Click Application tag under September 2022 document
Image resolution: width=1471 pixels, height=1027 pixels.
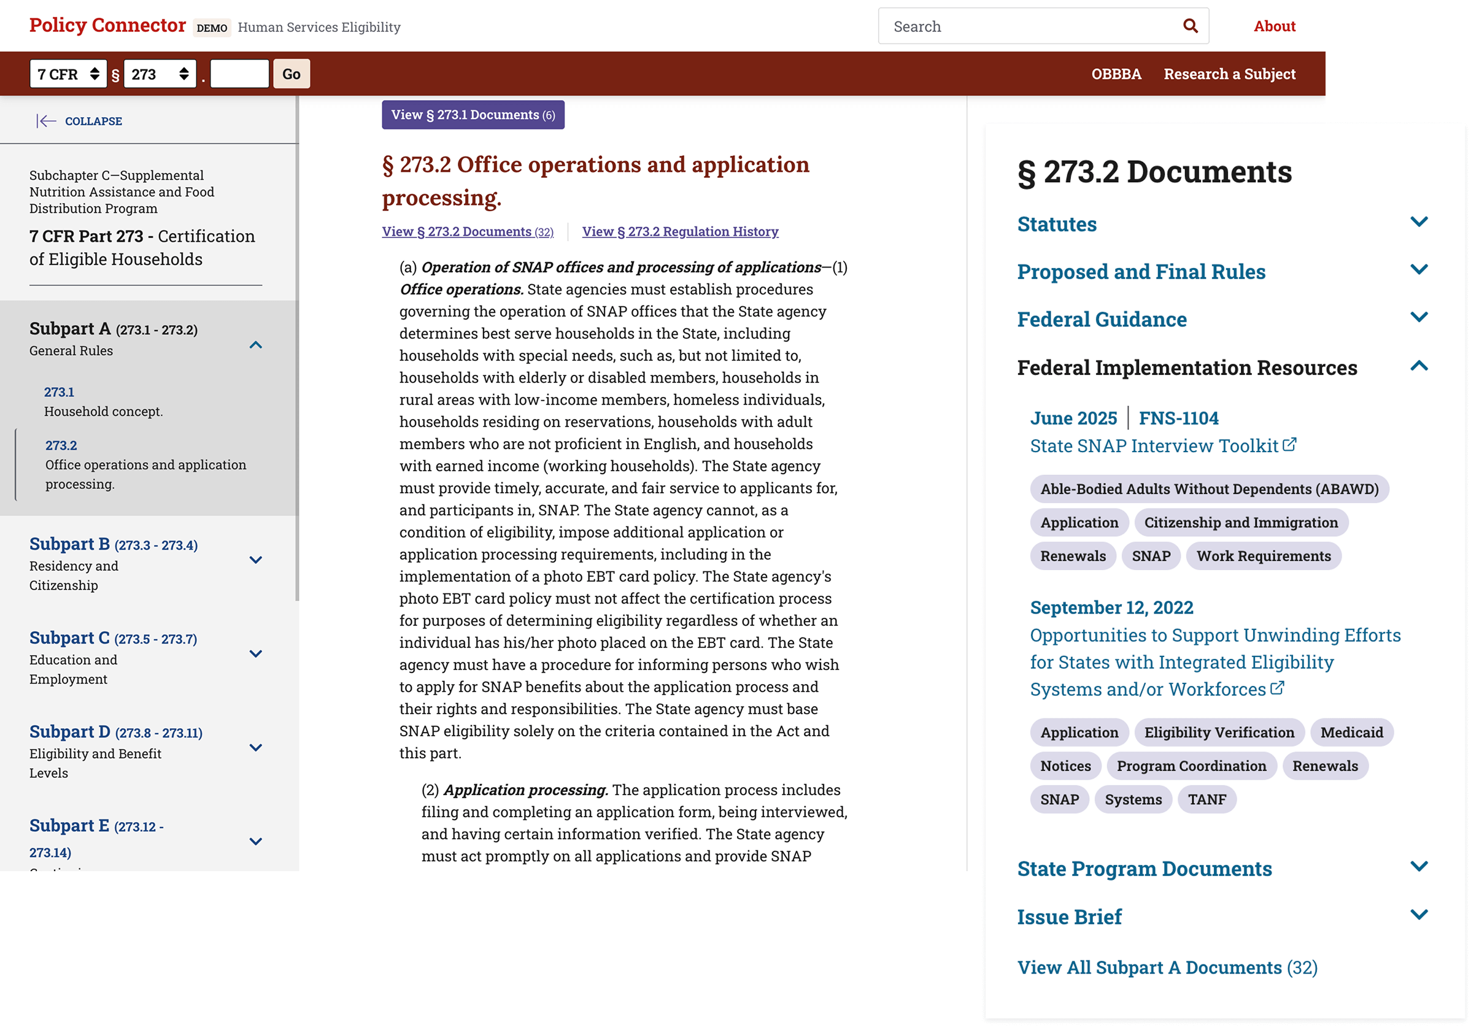point(1079,733)
